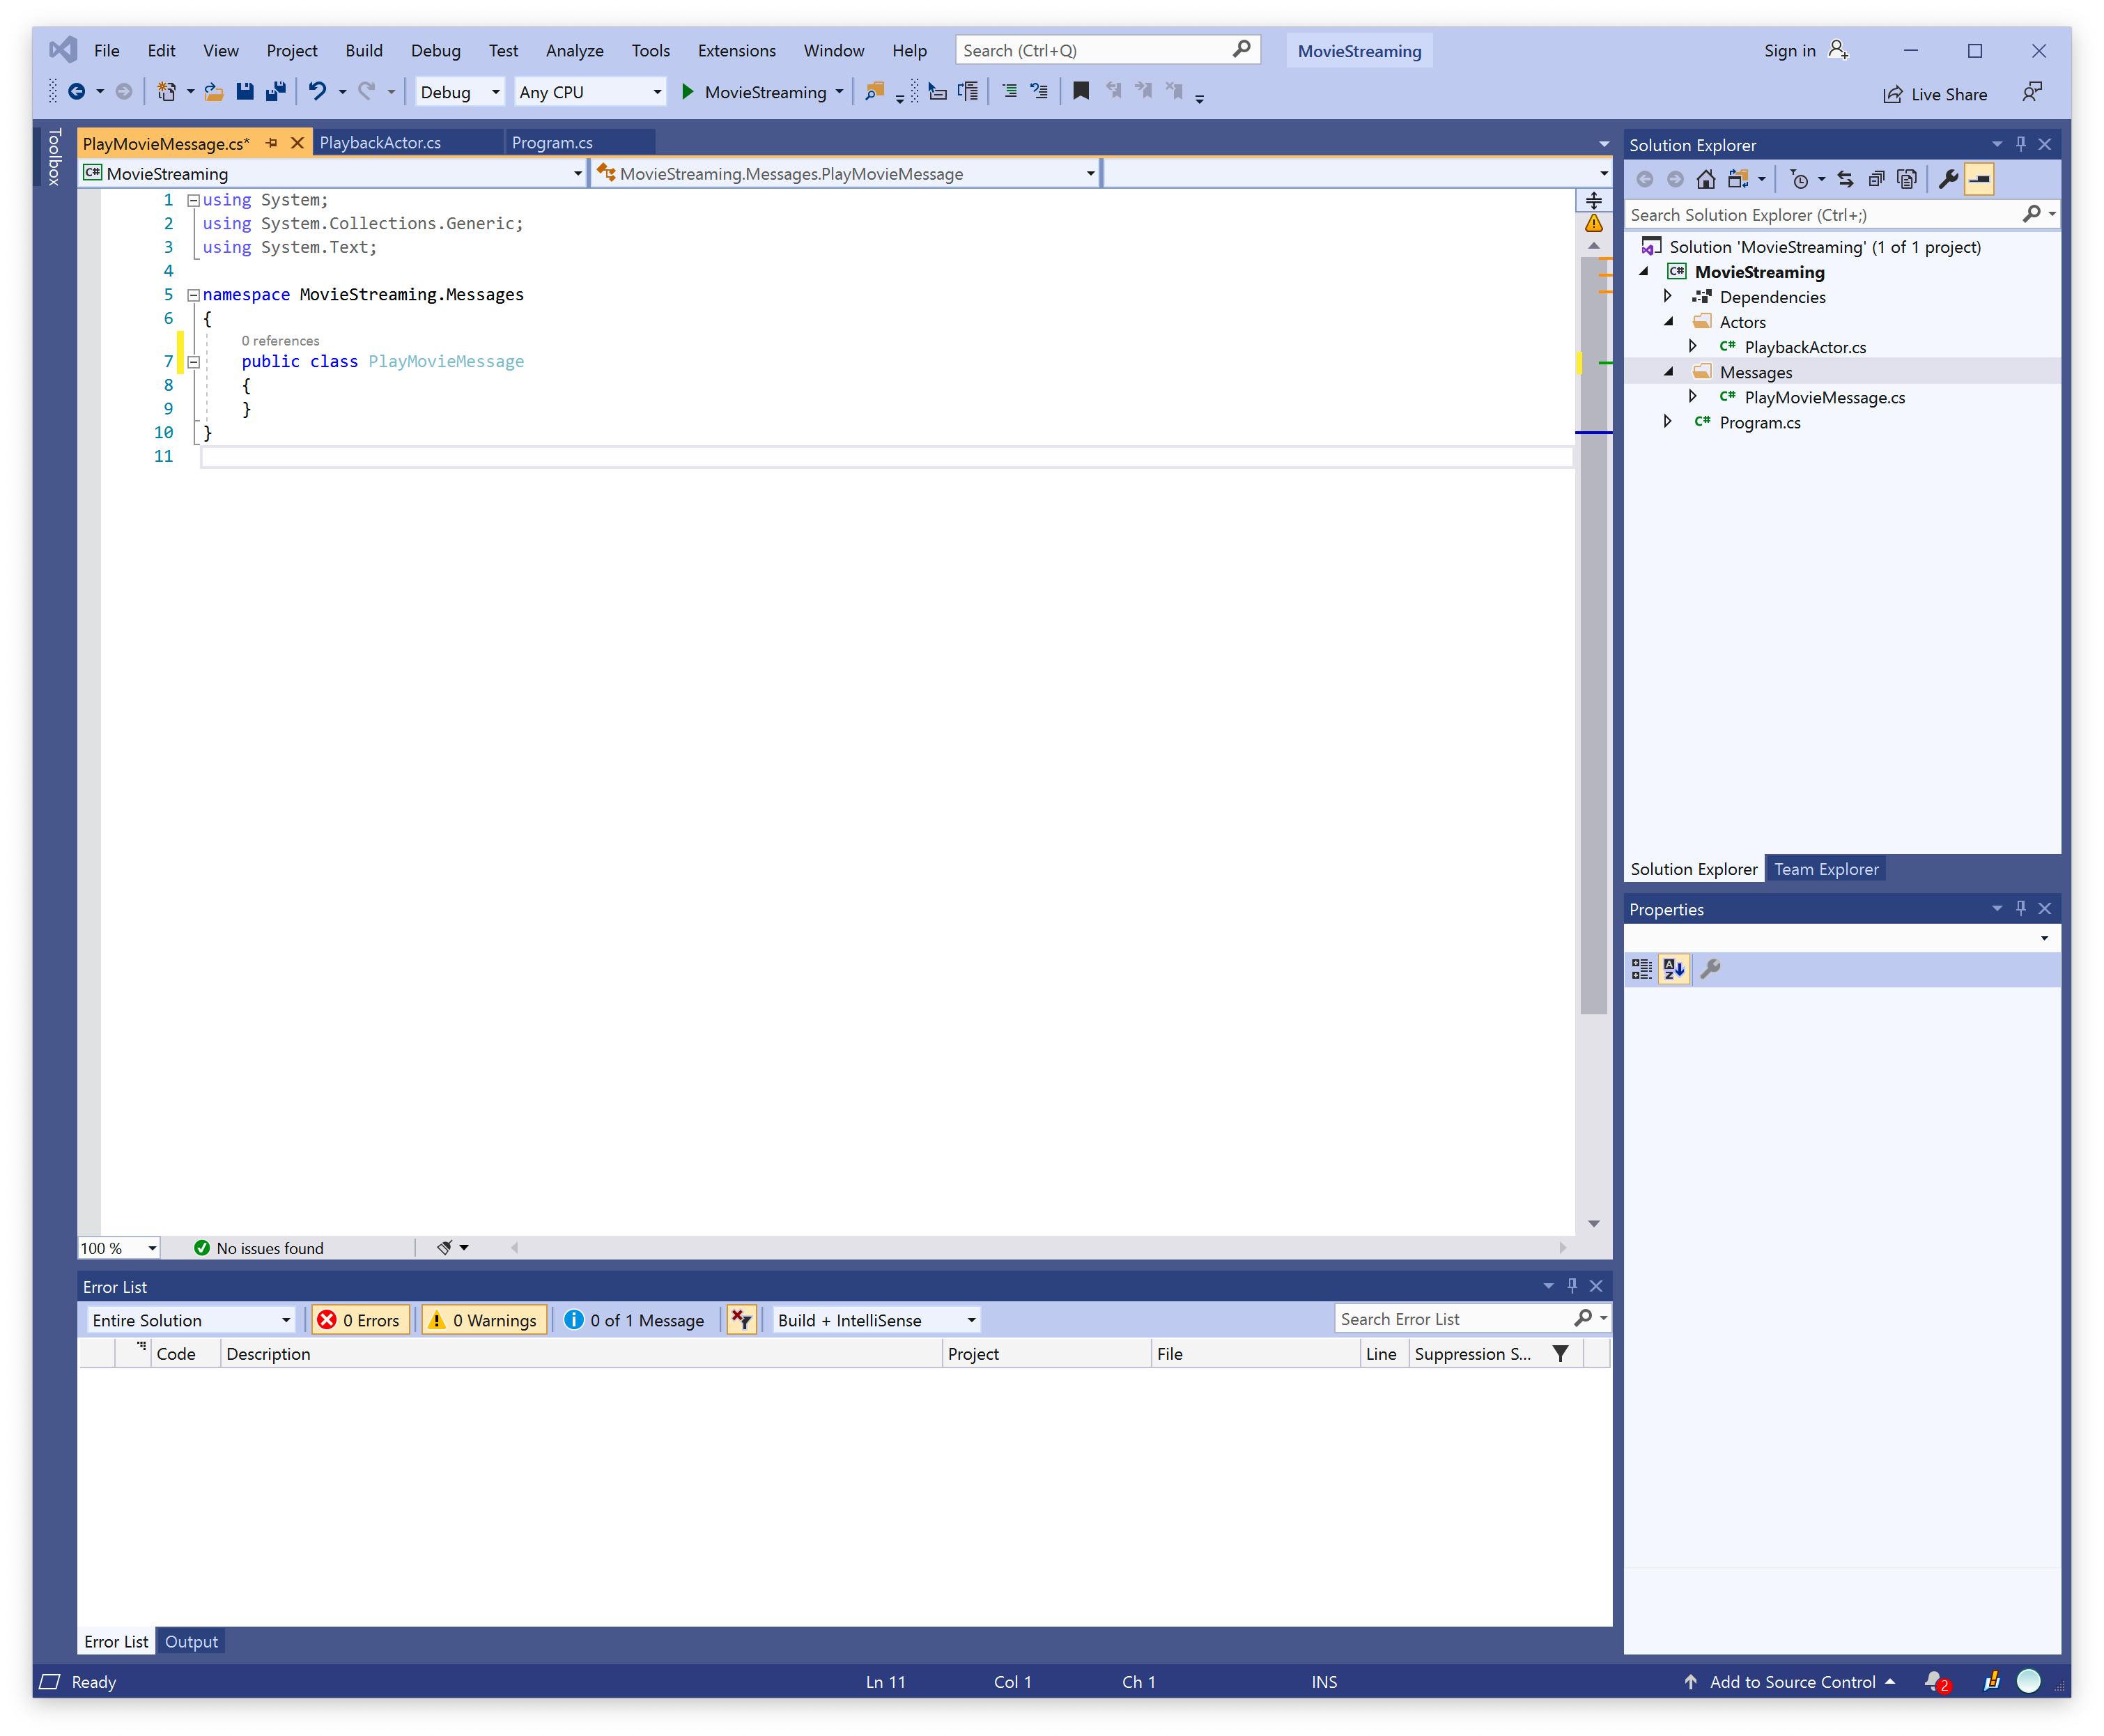Screen dimensions: 2104x1736
Task: Toggle the 0 of 1 Message filter
Action: click(x=635, y=1320)
